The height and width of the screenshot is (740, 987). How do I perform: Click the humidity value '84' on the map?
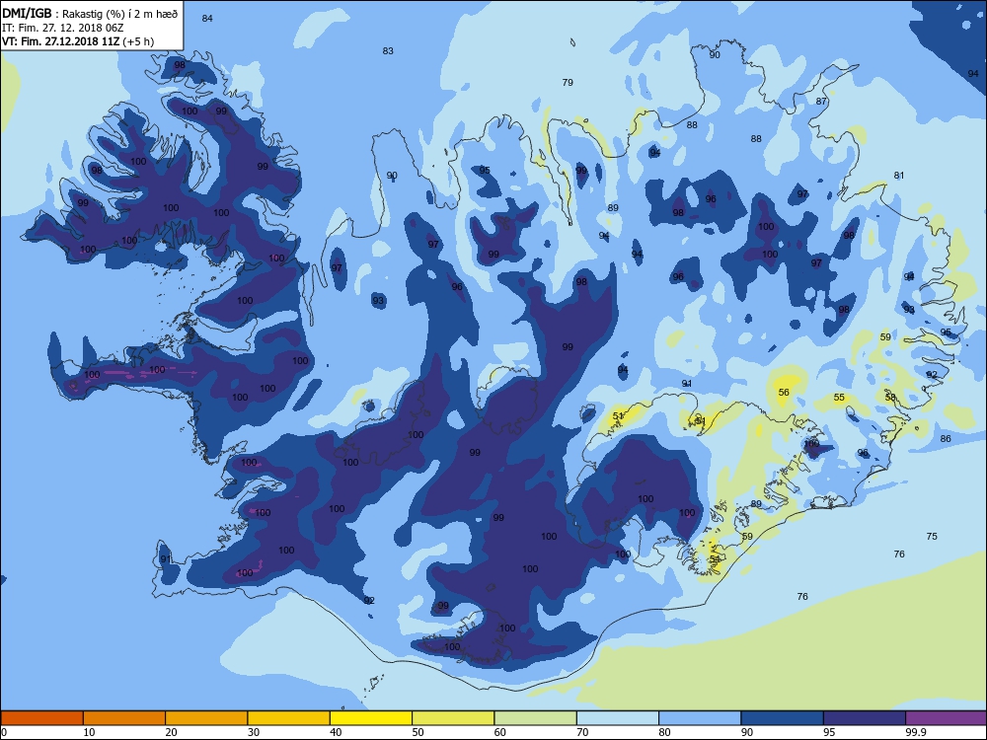point(207,18)
